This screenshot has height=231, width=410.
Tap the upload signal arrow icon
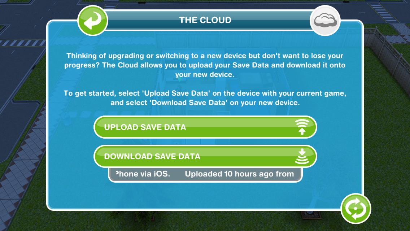pos(302,127)
